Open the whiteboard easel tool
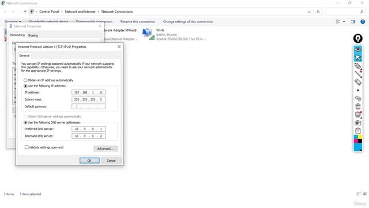This screenshot has width=369, height=208. [358, 114]
